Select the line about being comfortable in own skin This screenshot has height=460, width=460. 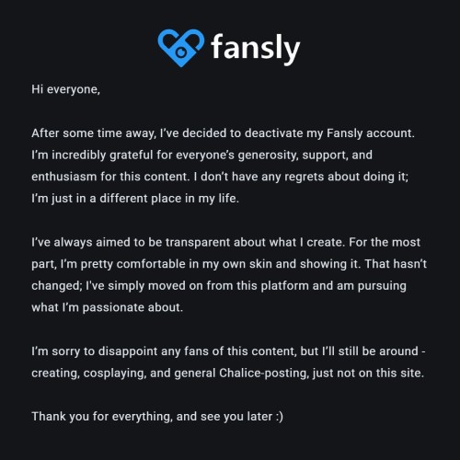coord(229,264)
